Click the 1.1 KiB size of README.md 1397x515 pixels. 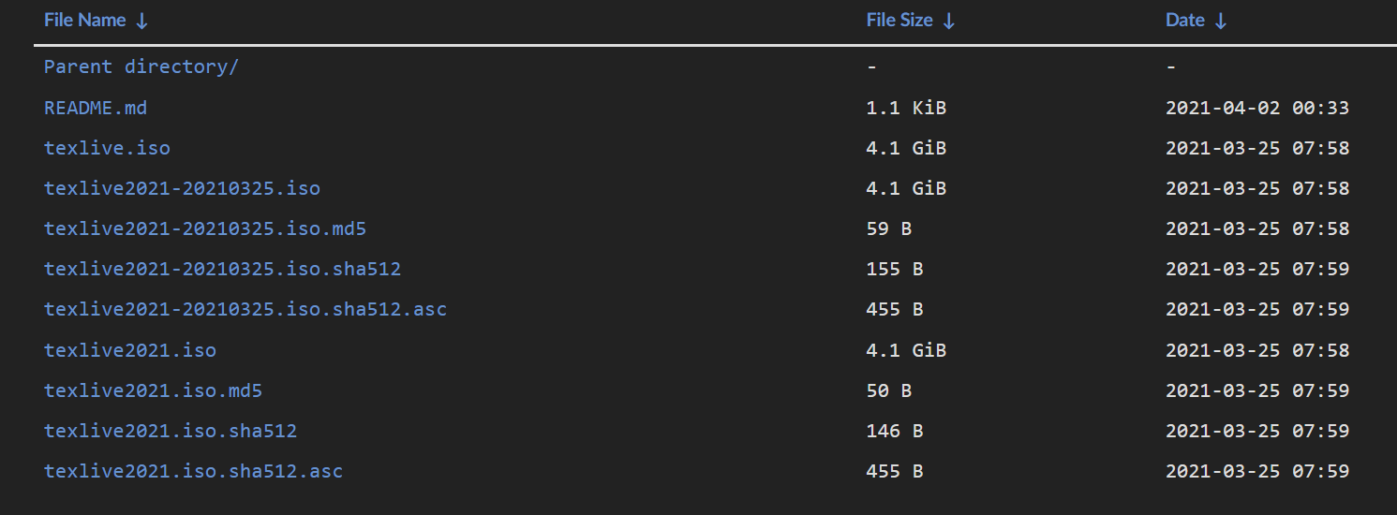[x=906, y=108]
